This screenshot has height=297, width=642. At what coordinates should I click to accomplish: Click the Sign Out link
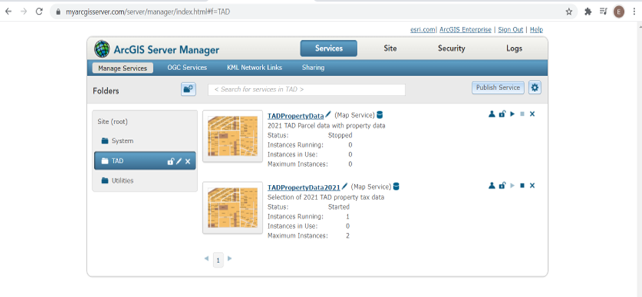point(510,30)
